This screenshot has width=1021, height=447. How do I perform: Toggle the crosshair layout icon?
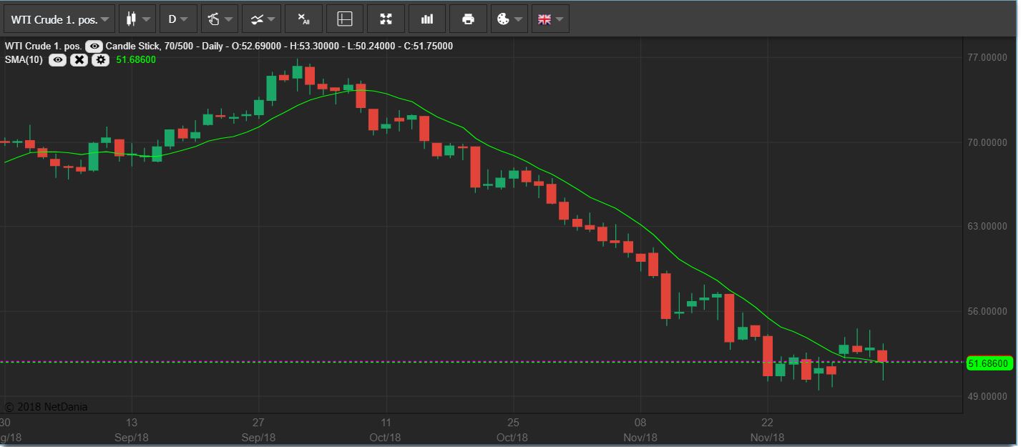(345, 19)
